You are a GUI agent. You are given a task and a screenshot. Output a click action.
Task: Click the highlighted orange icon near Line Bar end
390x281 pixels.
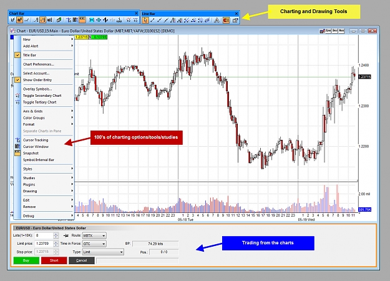(x=226, y=20)
